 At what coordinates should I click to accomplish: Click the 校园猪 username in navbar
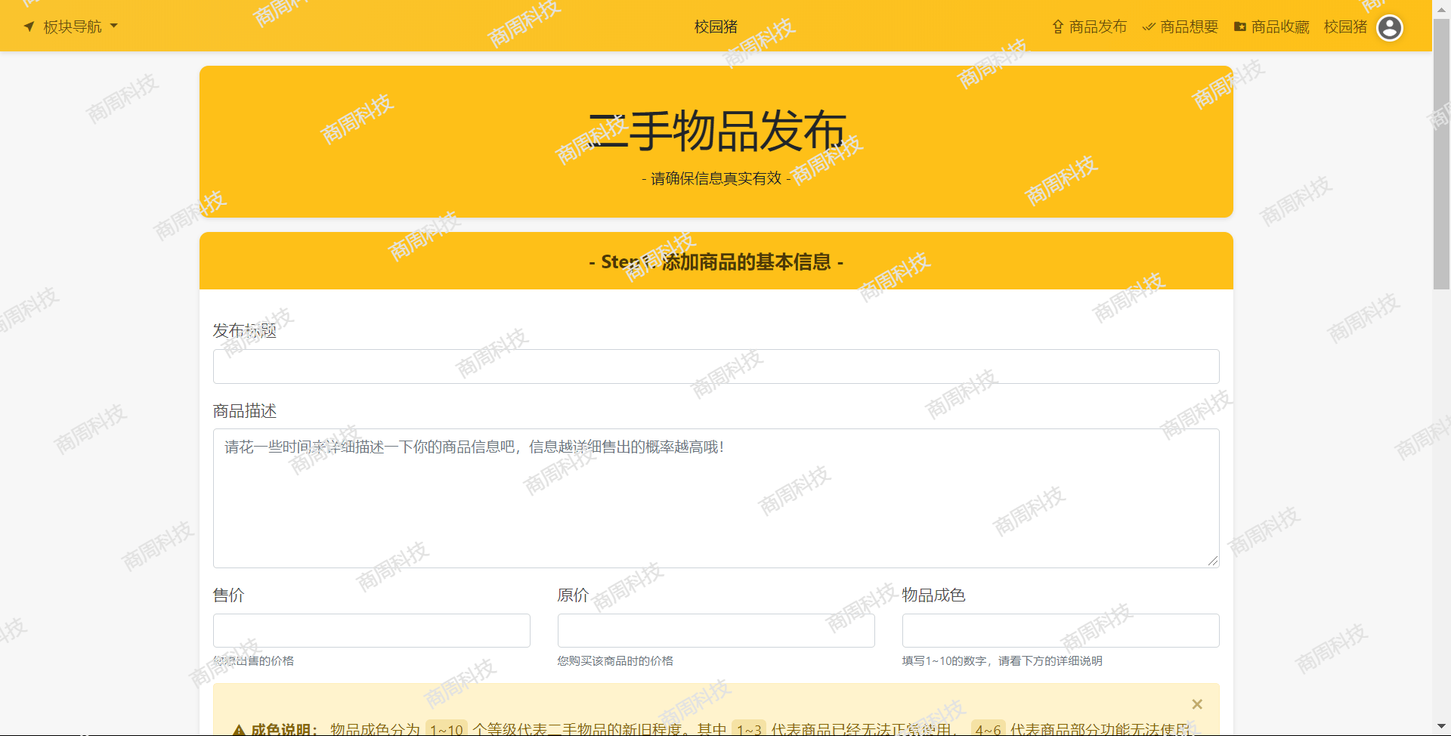point(1345,26)
